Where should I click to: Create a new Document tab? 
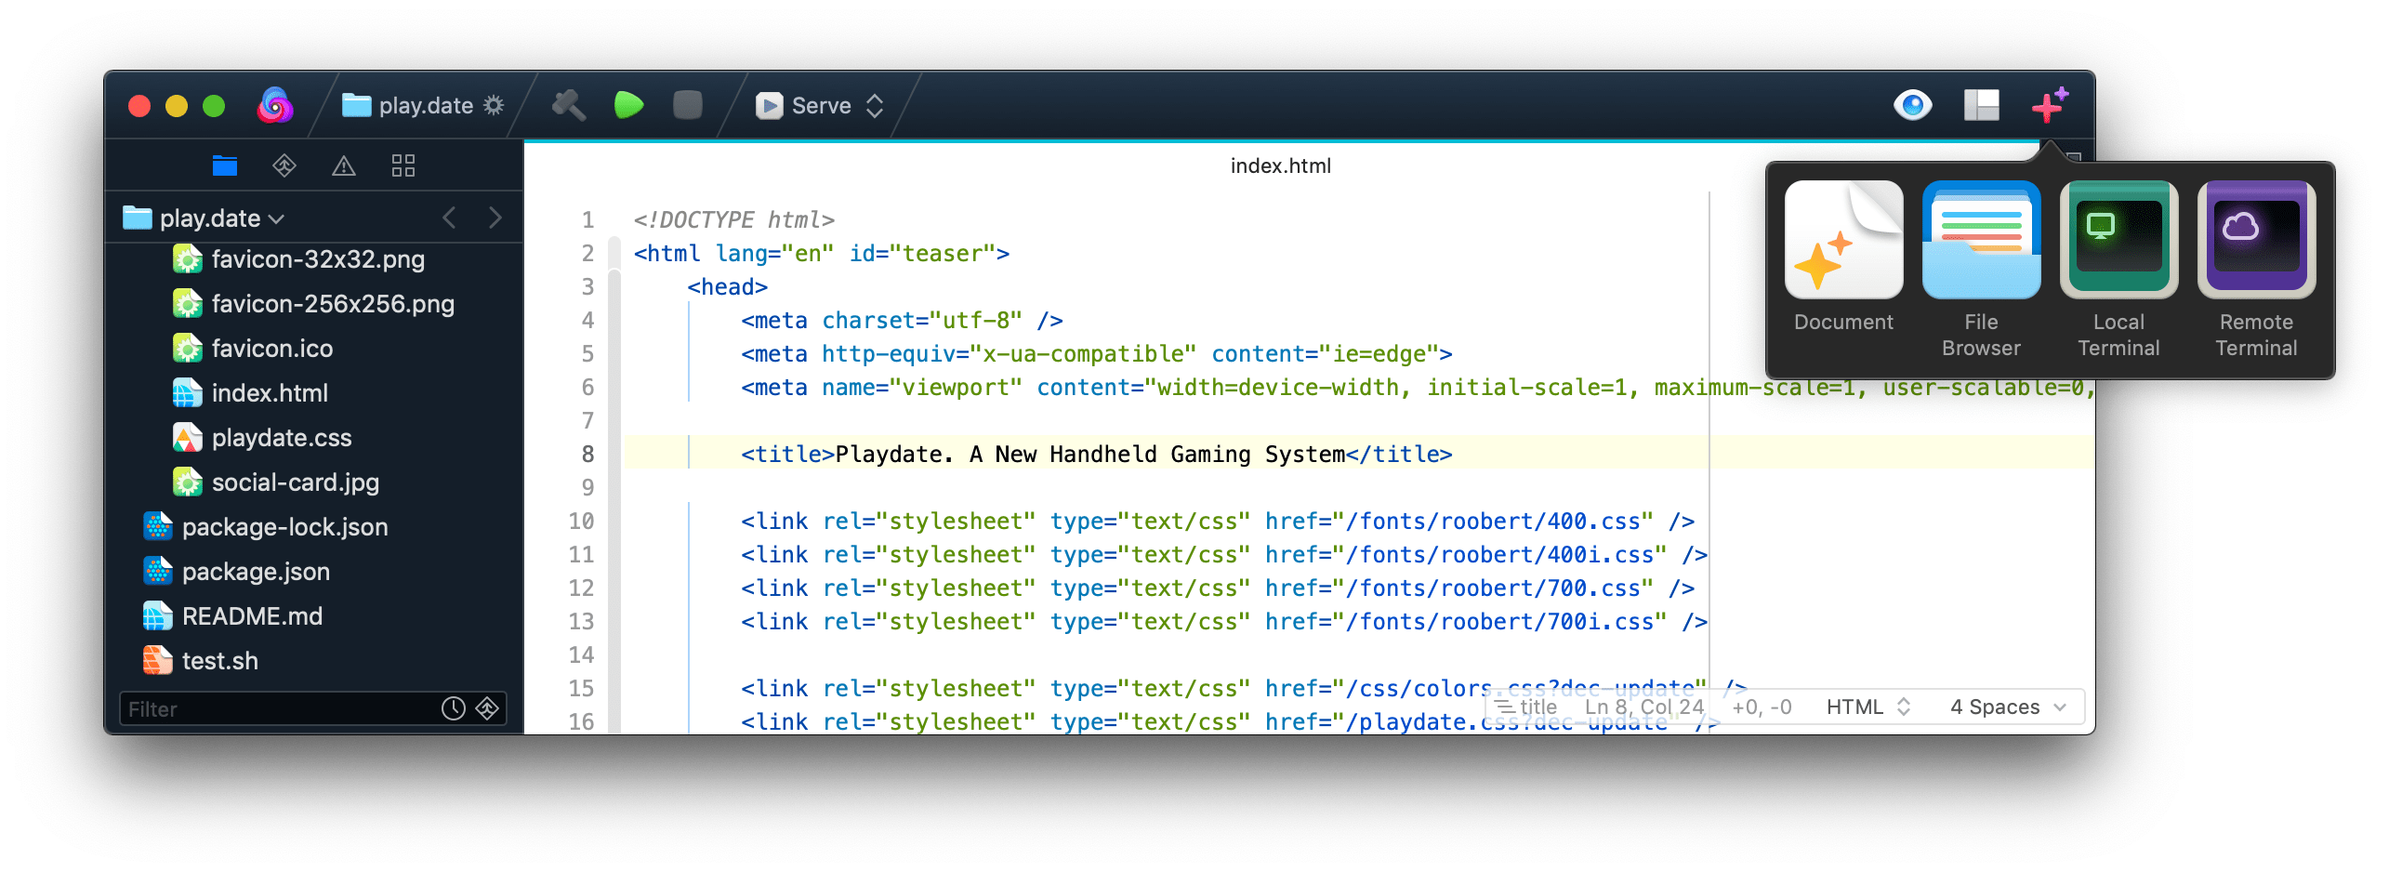coord(1843,258)
